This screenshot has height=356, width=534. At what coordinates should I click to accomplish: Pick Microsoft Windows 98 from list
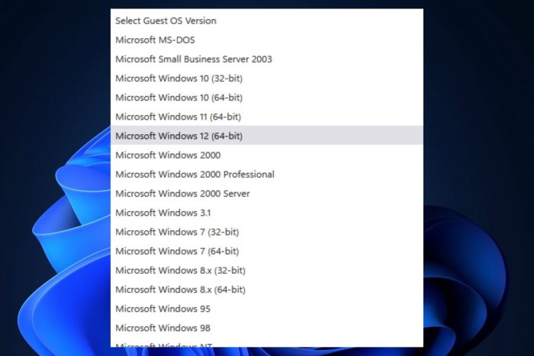(x=267, y=328)
